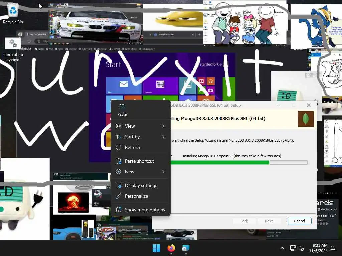Expand the Sort by chevron

(163, 137)
